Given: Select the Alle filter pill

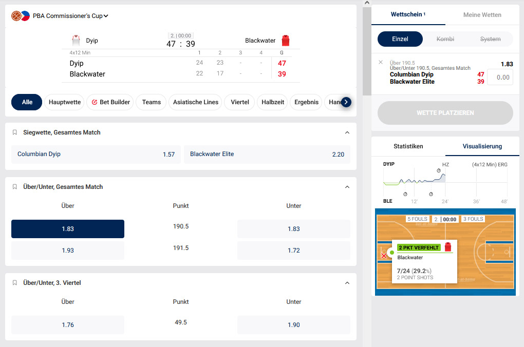Looking at the screenshot, I should pos(27,102).
